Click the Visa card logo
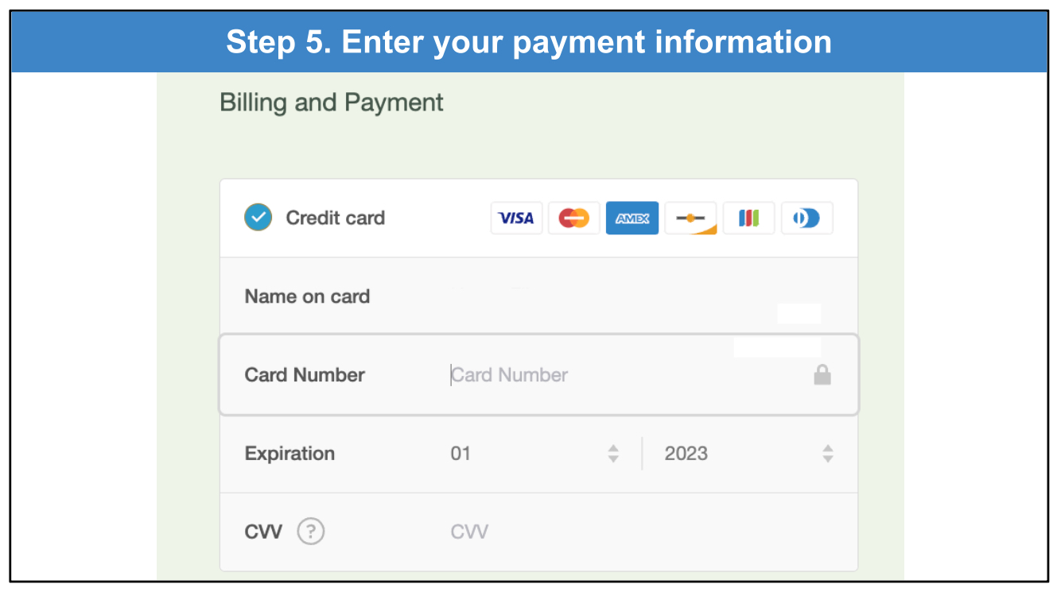1061x596 pixels. (517, 218)
